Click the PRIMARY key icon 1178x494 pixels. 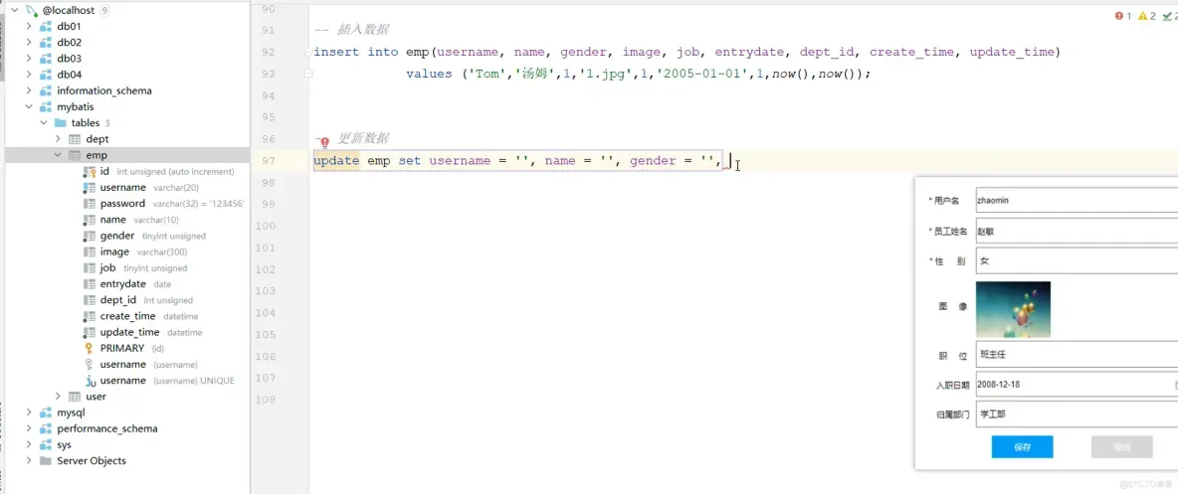(x=90, y=348)
